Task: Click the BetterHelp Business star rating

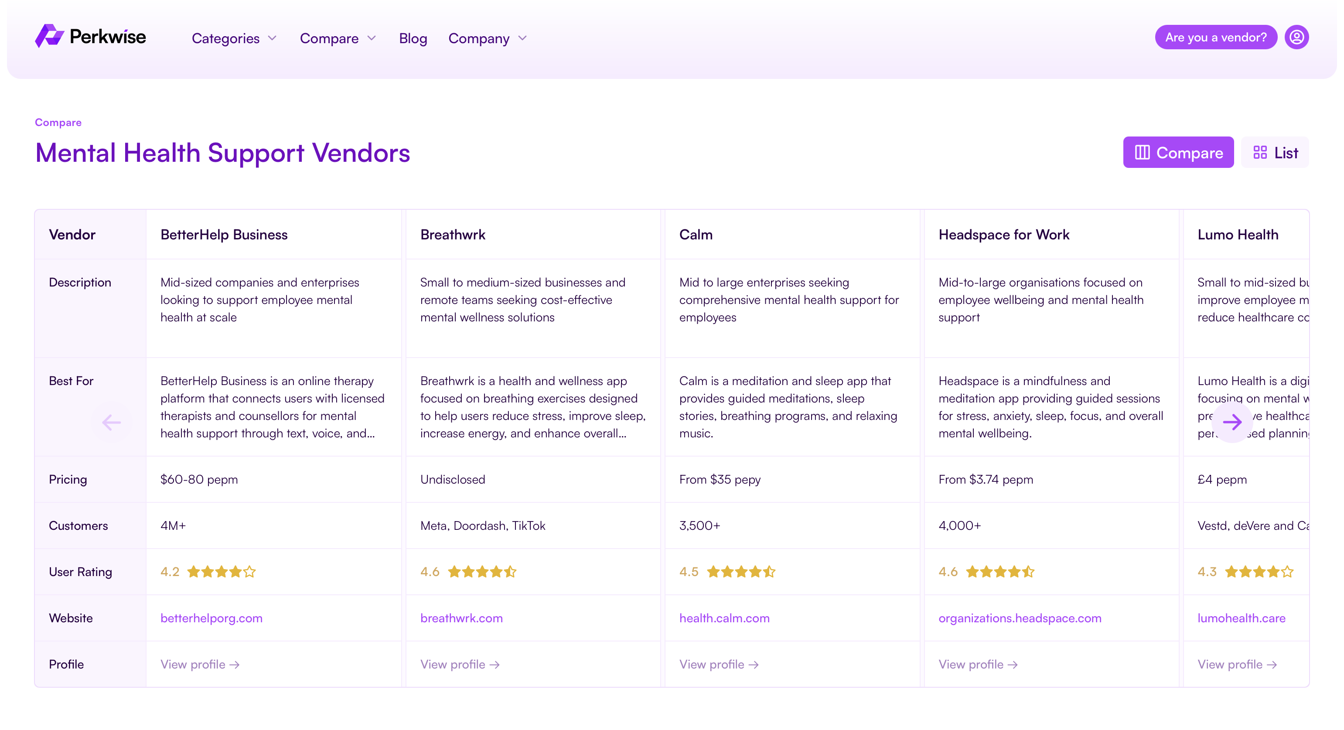Action: pyautogui.click(x=221, y=572)
